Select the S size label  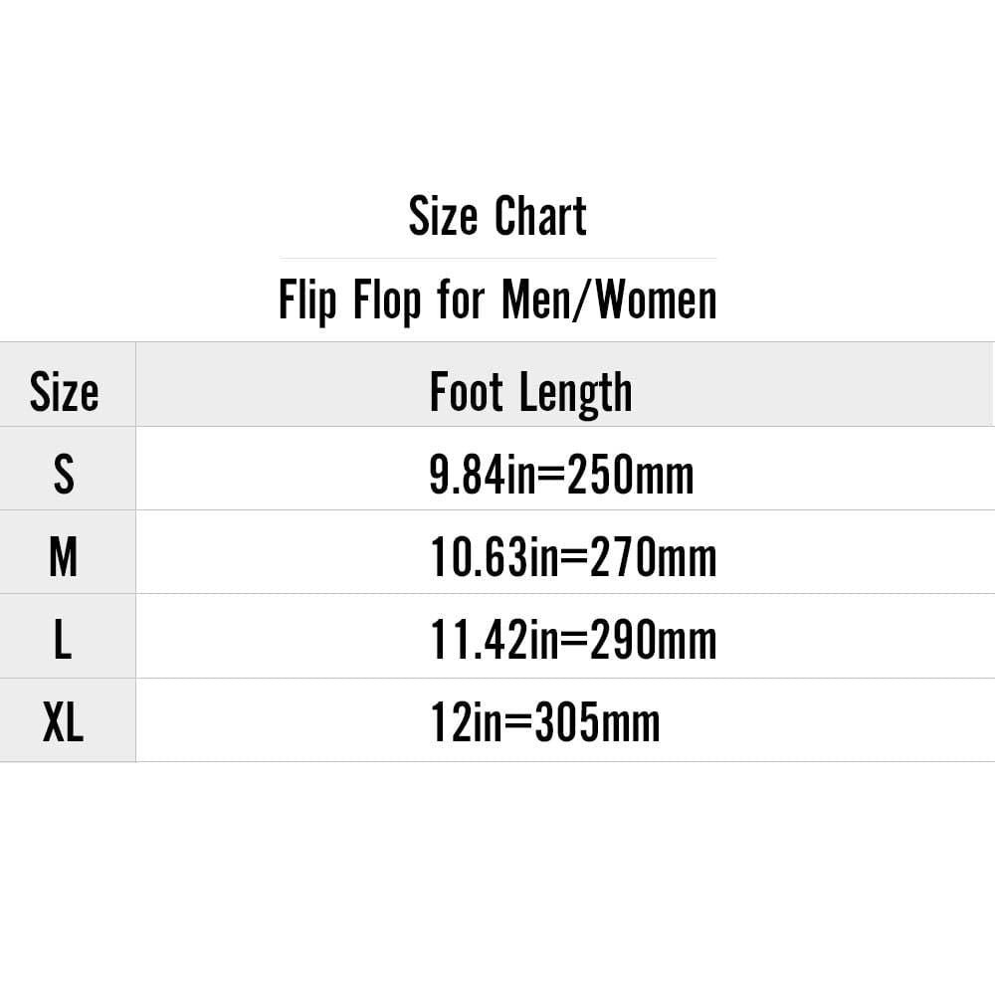point(64,475)
